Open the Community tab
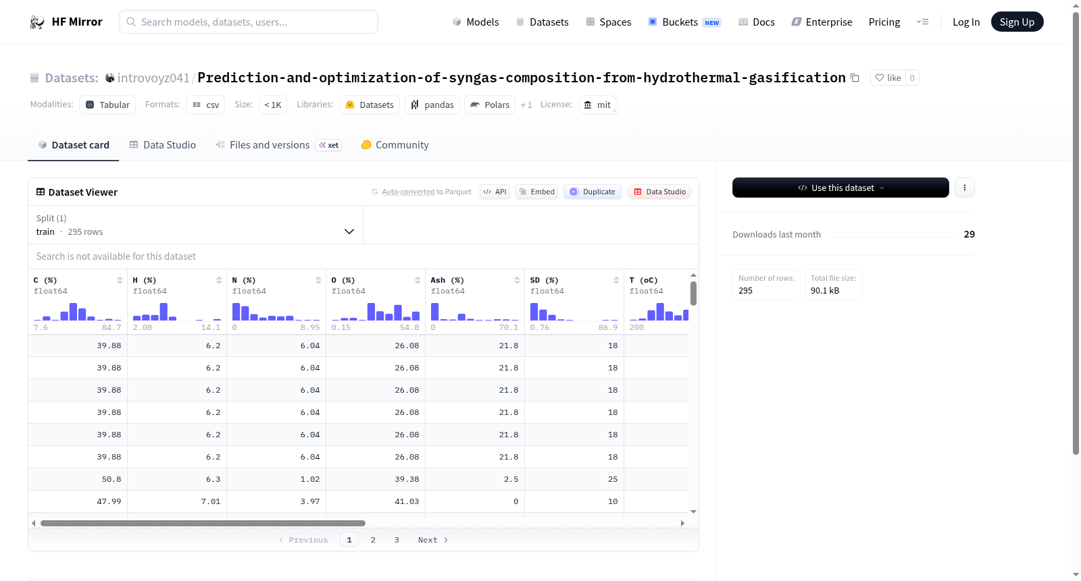Viewport: 1081px width, 581px height. pos(395,145)
